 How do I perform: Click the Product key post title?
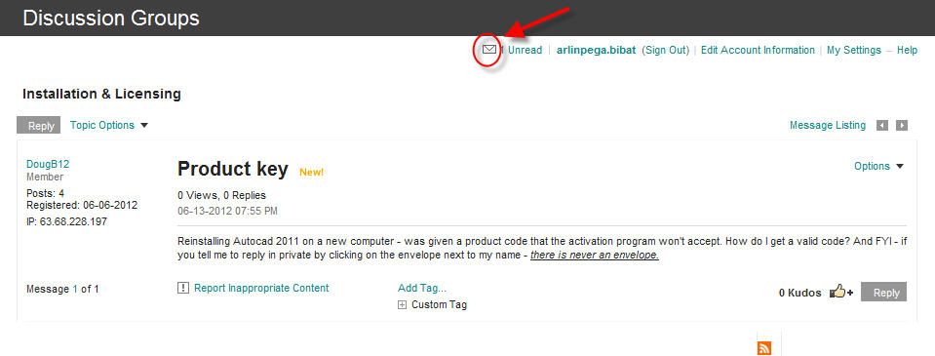pyautogui.click(x=233, y=169)
